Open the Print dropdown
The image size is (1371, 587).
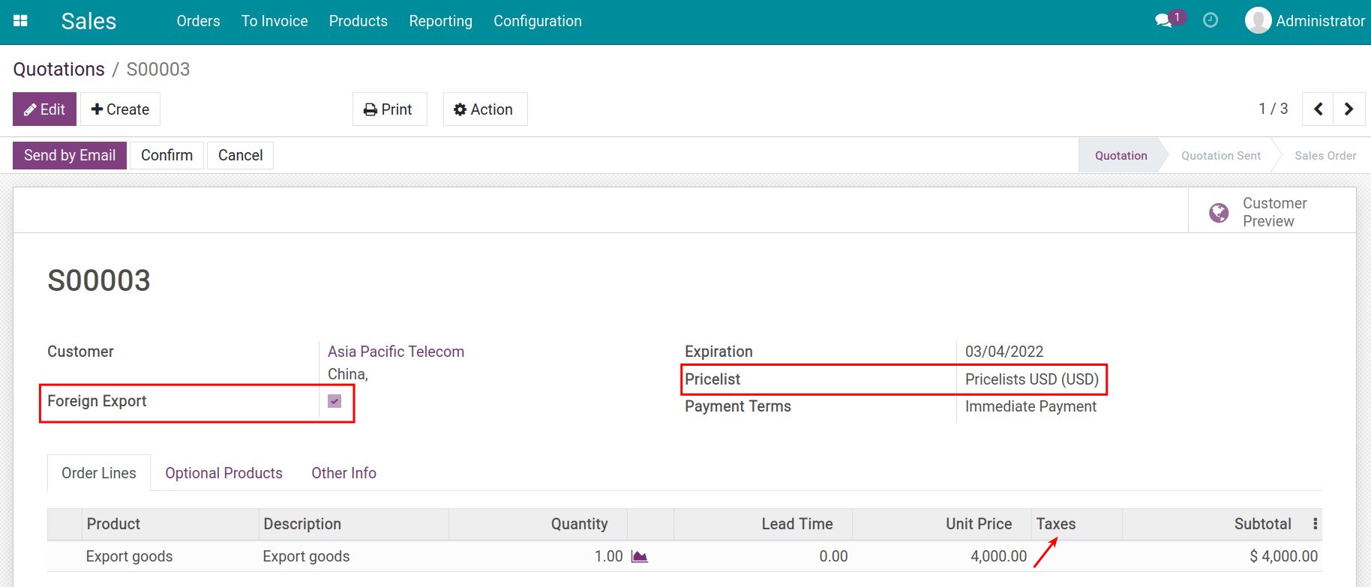389,109
